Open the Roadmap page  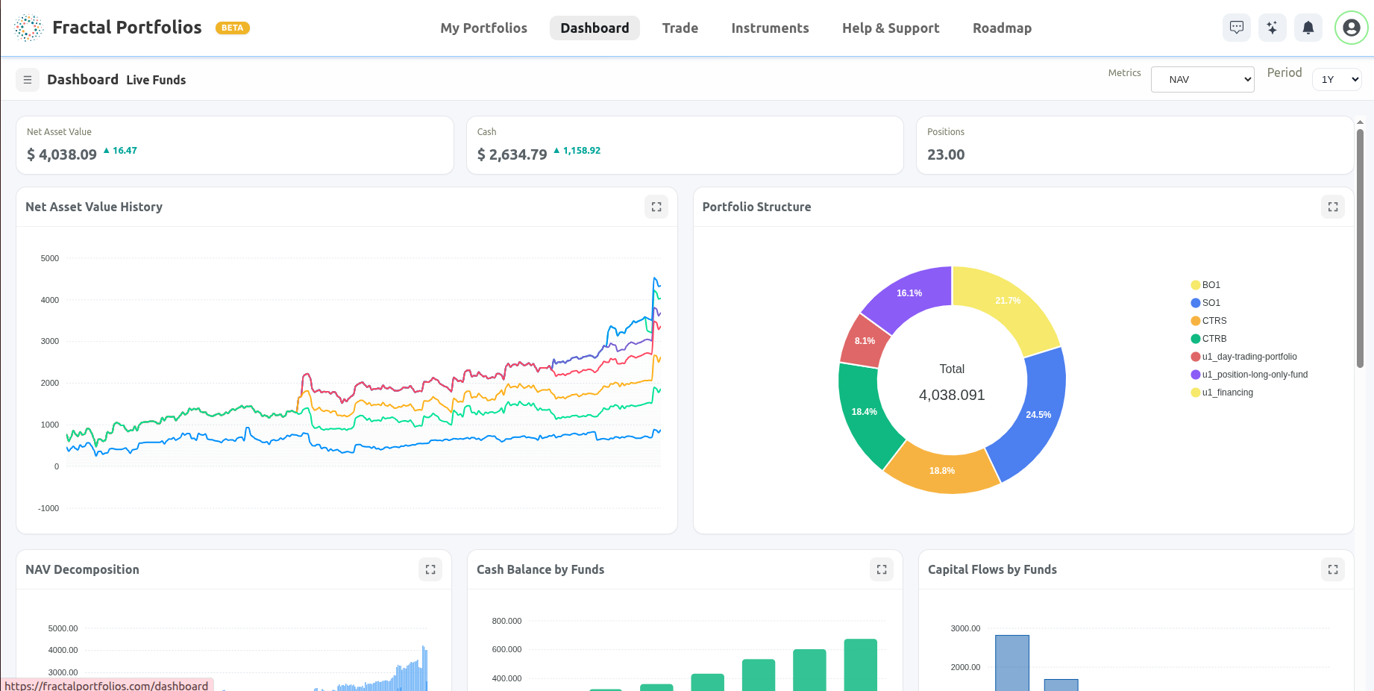1002,28
